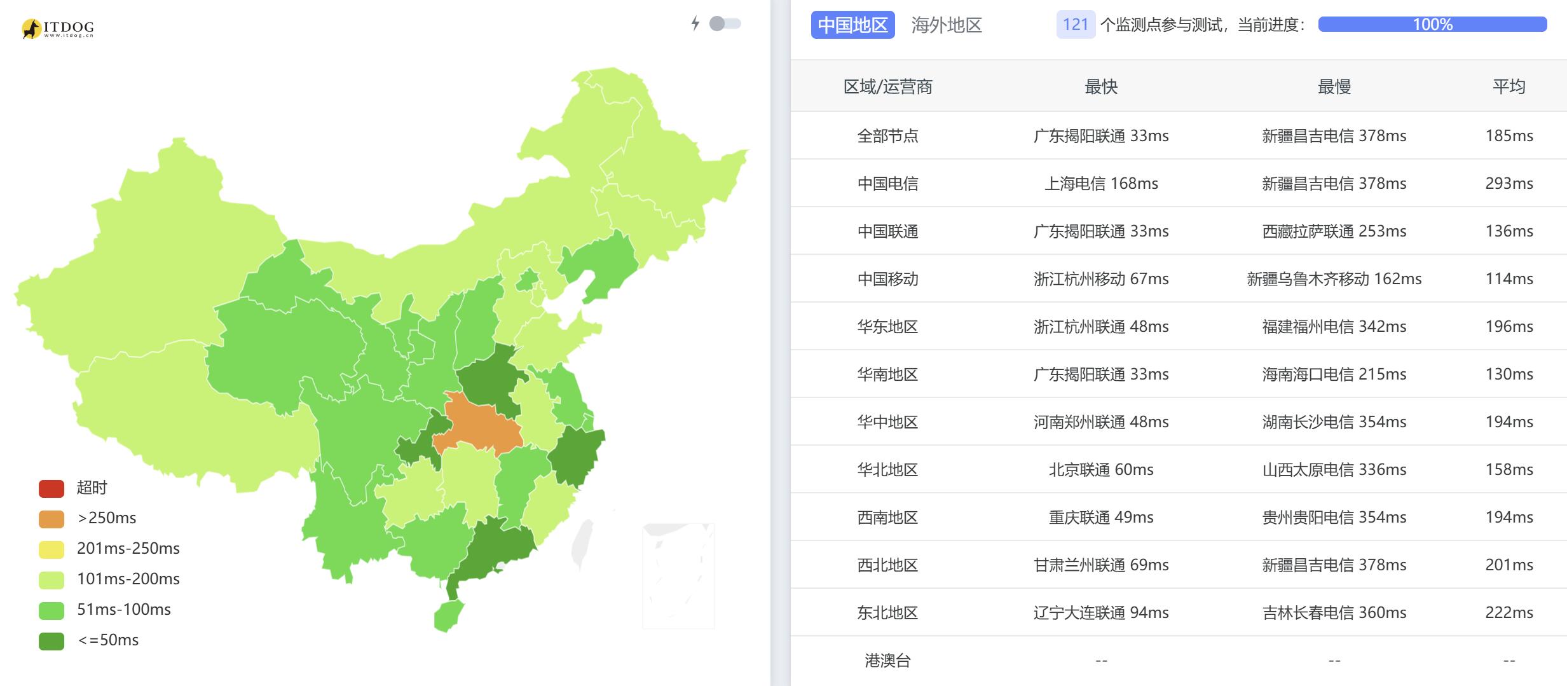Click the 51ms-100ms legend swatch
The image size is (1567, 686).
(x=51, y=610)
